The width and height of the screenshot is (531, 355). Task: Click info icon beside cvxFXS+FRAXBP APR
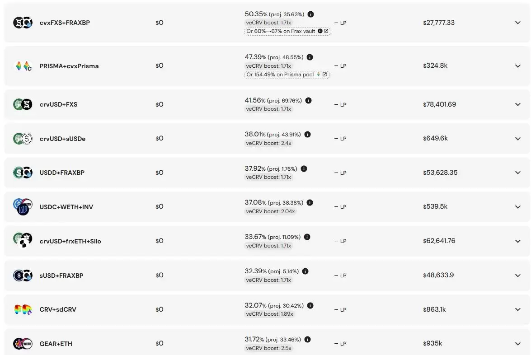[311, 14]
